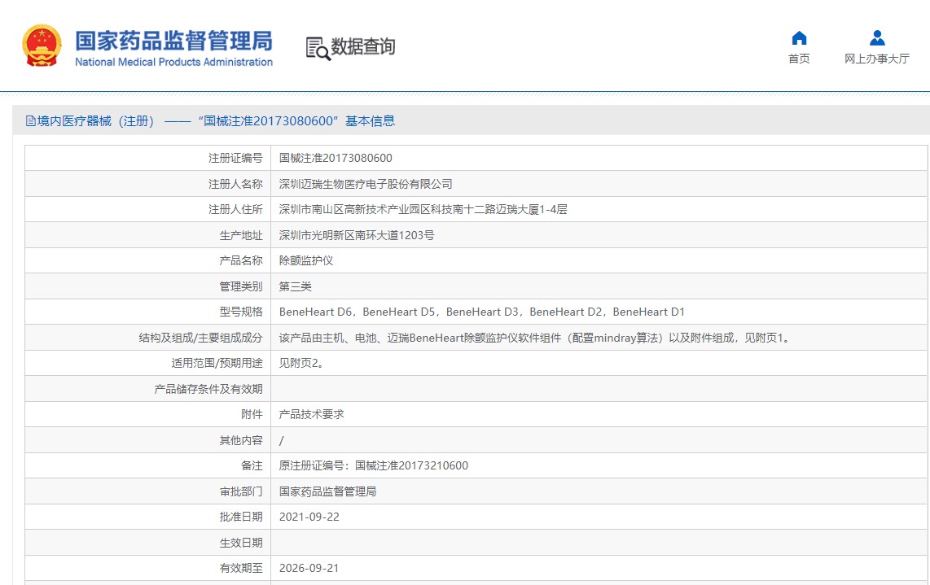The height and width of the screenshot is (585, 930).
Task: Click the 网上办事大厅 person icon
Action: tap(877, 38)
